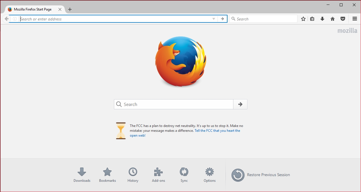Click the bookmark star icon in toolbar
Image resolution: width=361 pixels, height=192 pixels.
point(303,19)
